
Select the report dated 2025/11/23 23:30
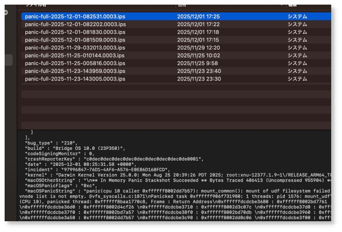(x=199, y=79)
